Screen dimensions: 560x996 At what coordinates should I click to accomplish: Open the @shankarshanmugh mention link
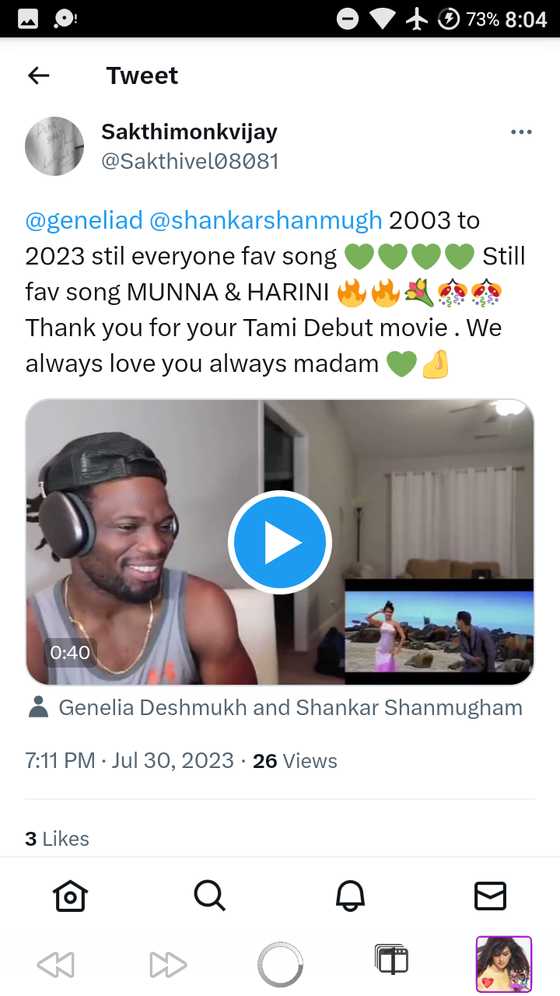(265, 220)
